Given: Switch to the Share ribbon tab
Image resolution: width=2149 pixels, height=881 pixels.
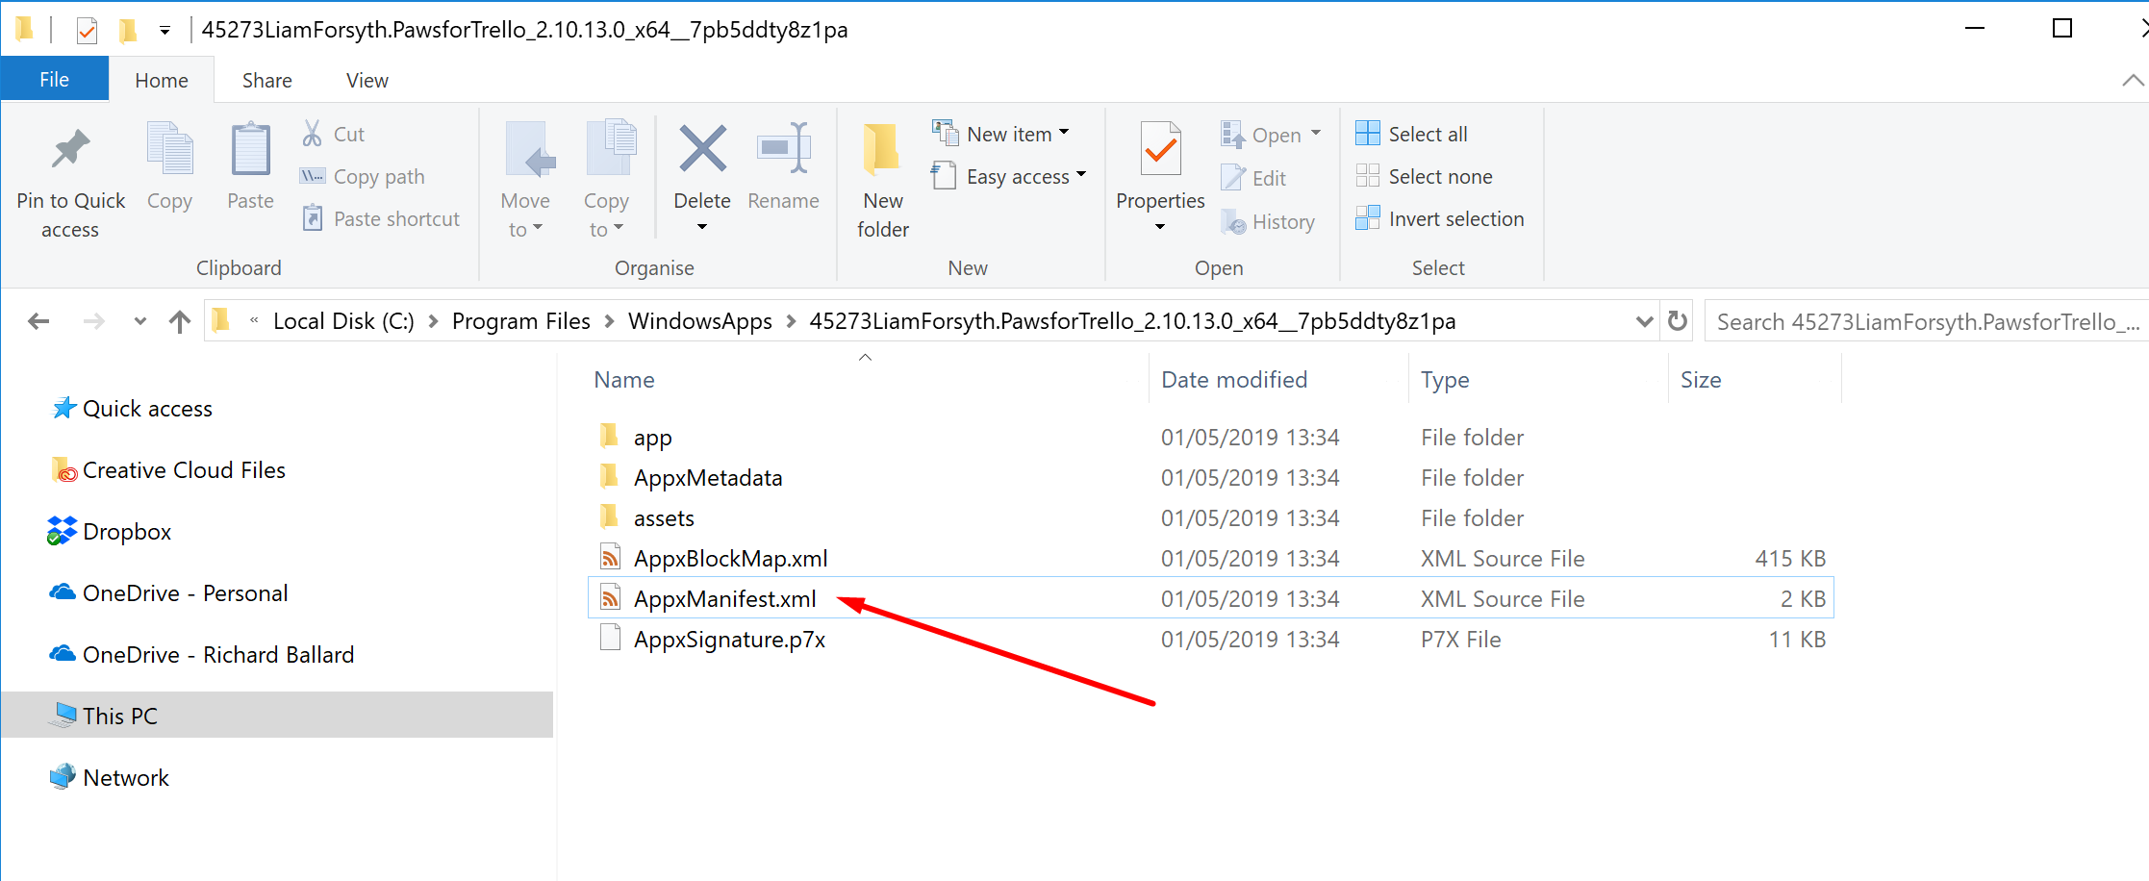Looking at the screenshot, I should coord(267,81).
